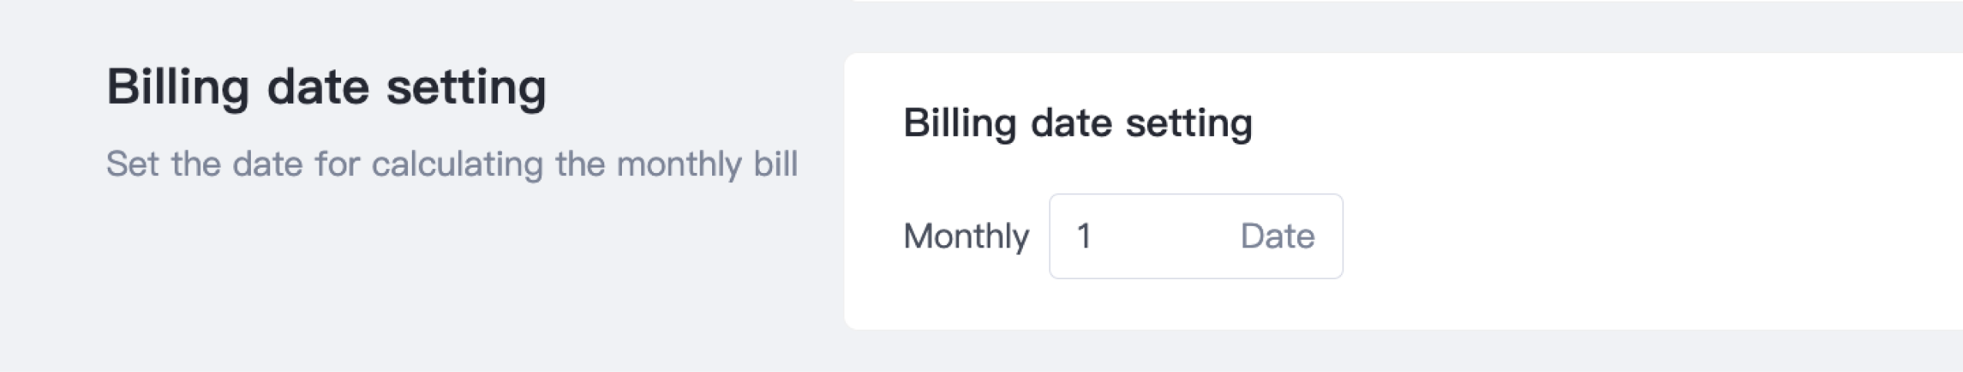Click the number 1 in the date field
Viewport: 1963px width, 372px height.
(x=1084, y=236)
